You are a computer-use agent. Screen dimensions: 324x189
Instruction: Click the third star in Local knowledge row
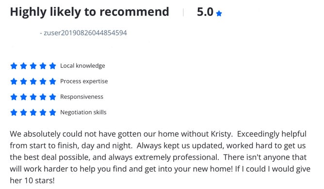[33, 66]
